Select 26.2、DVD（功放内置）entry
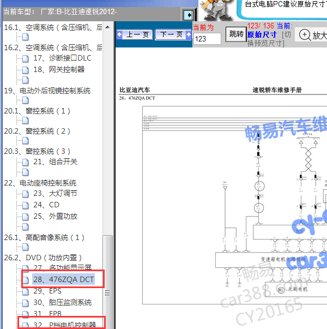 43,258
